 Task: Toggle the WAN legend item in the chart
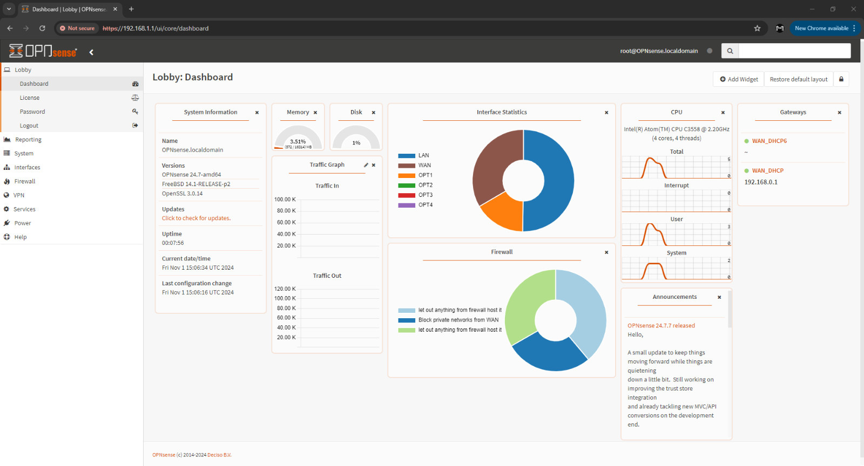(424, 166)
